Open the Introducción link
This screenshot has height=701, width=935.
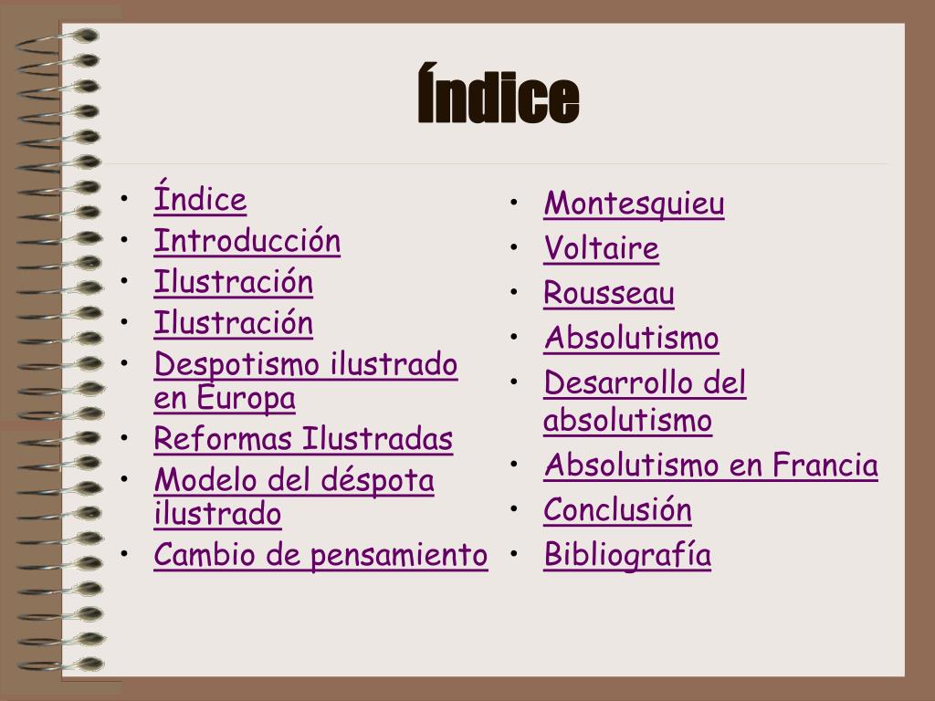(247, 241)
